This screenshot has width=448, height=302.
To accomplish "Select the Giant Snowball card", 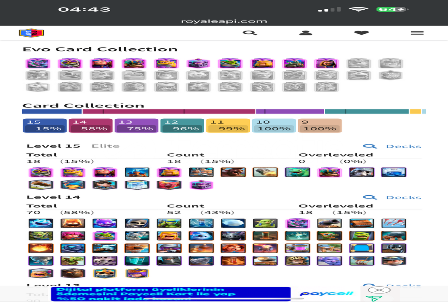I will coord(233,223).
